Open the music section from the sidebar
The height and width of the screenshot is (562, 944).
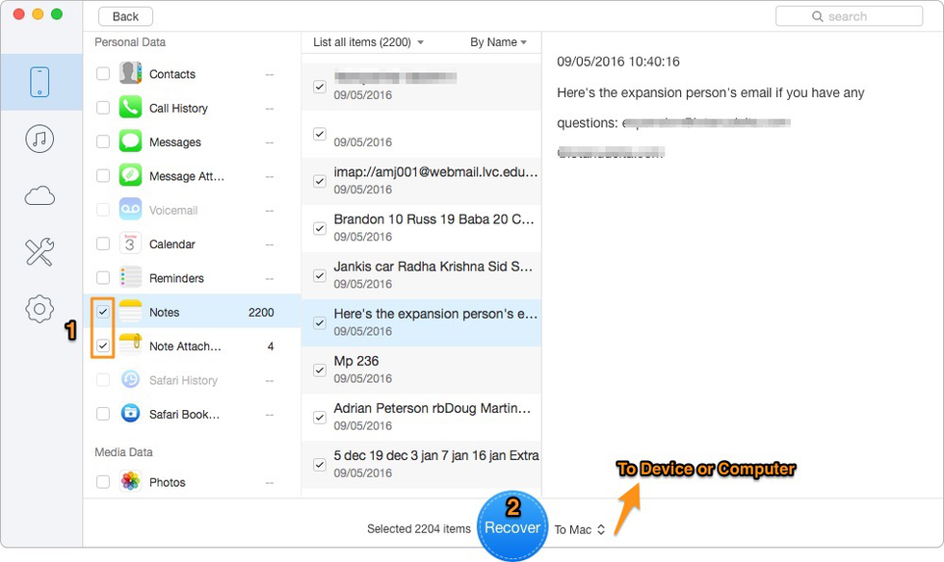(39, 139)
